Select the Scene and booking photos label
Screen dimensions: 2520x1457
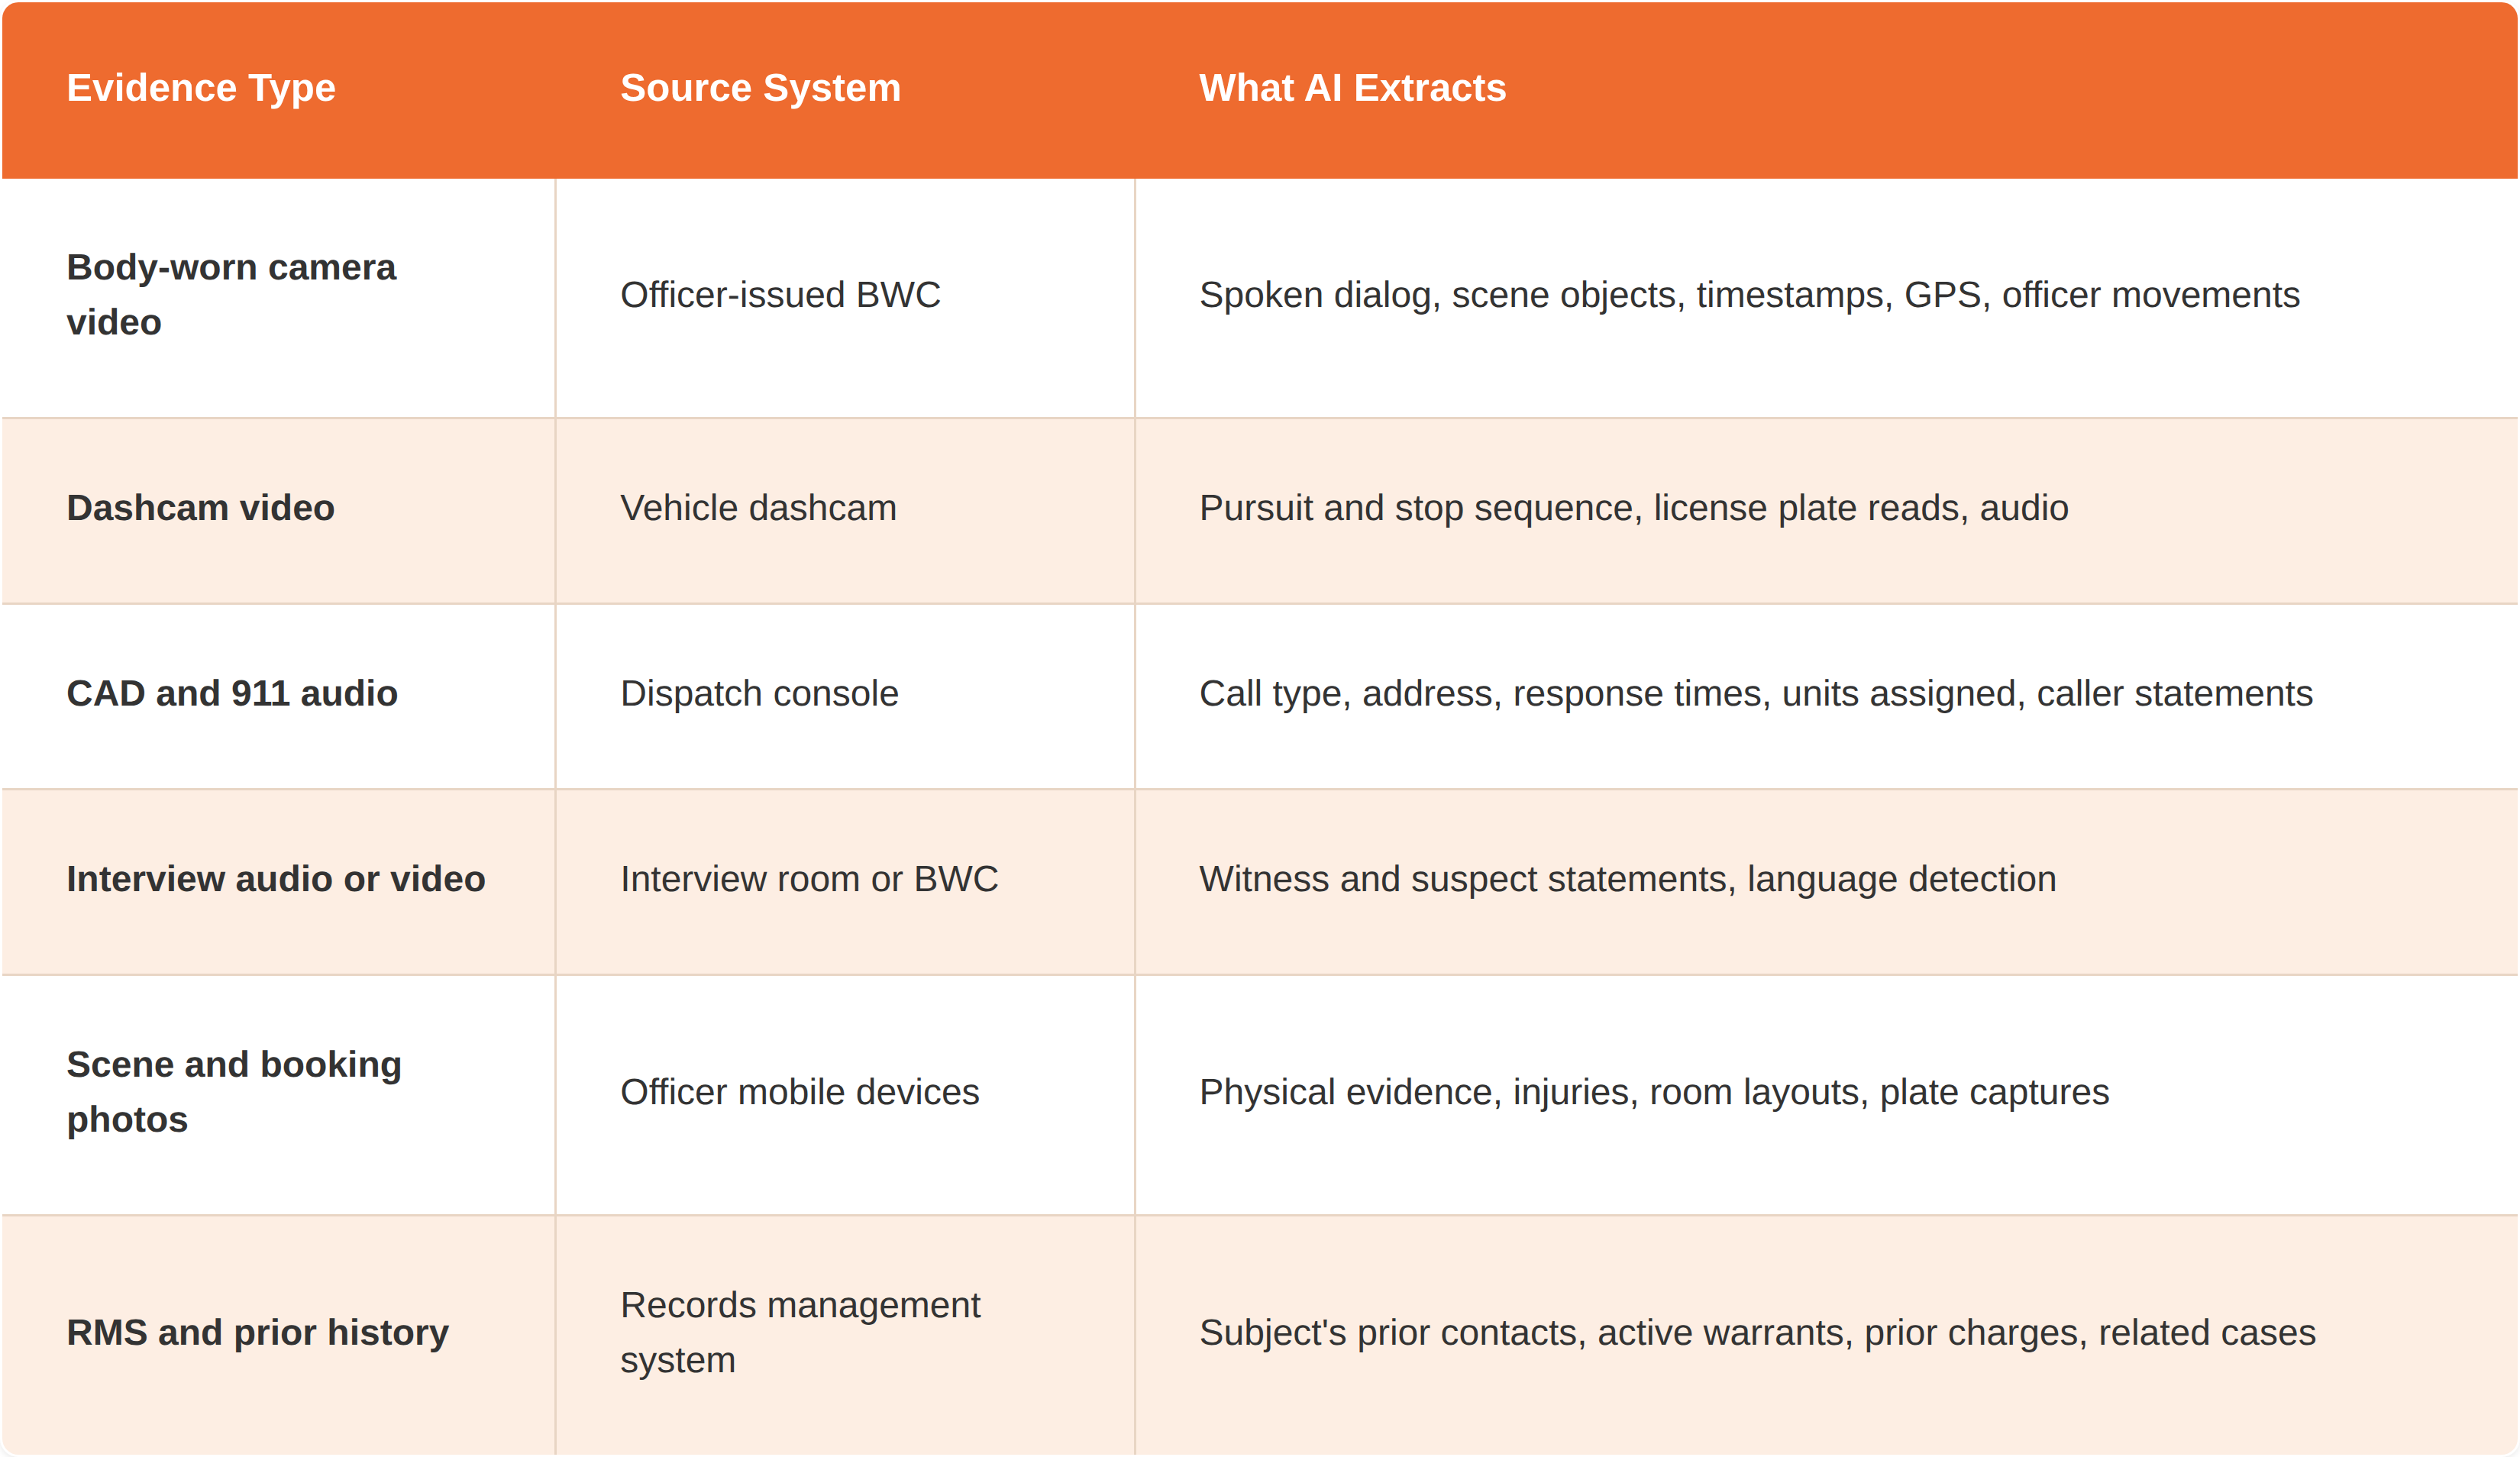click(x=234, y=1092)
